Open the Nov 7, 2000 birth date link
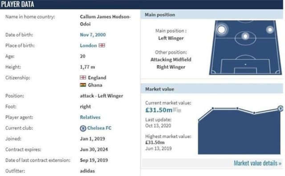This screenshot has height=176, width=285. (93, 35)
